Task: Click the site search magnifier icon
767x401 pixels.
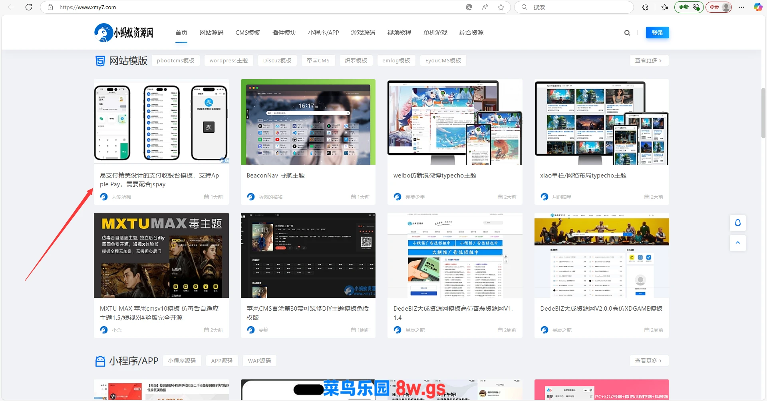Action: 627,33
